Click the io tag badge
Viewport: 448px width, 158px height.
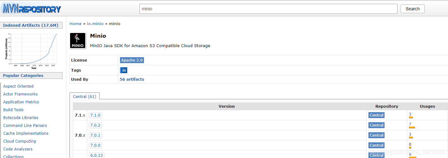tap(124, 70)
